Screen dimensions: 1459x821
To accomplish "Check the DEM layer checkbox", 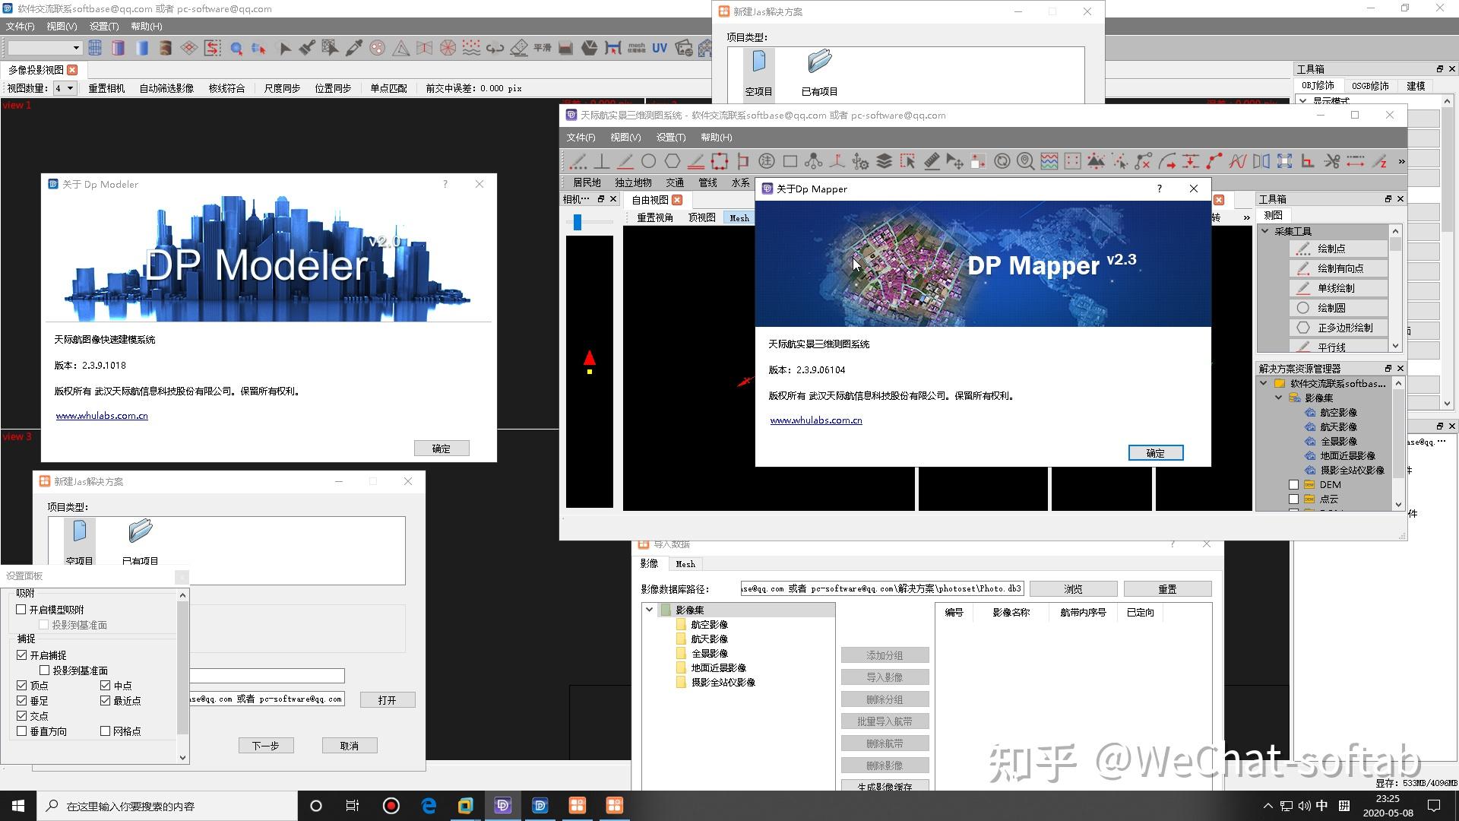I will (x=1293, y=485).
